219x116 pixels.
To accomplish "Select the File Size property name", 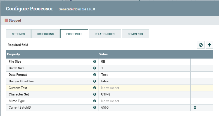I will pyautogui.click(x=15, y=62).
